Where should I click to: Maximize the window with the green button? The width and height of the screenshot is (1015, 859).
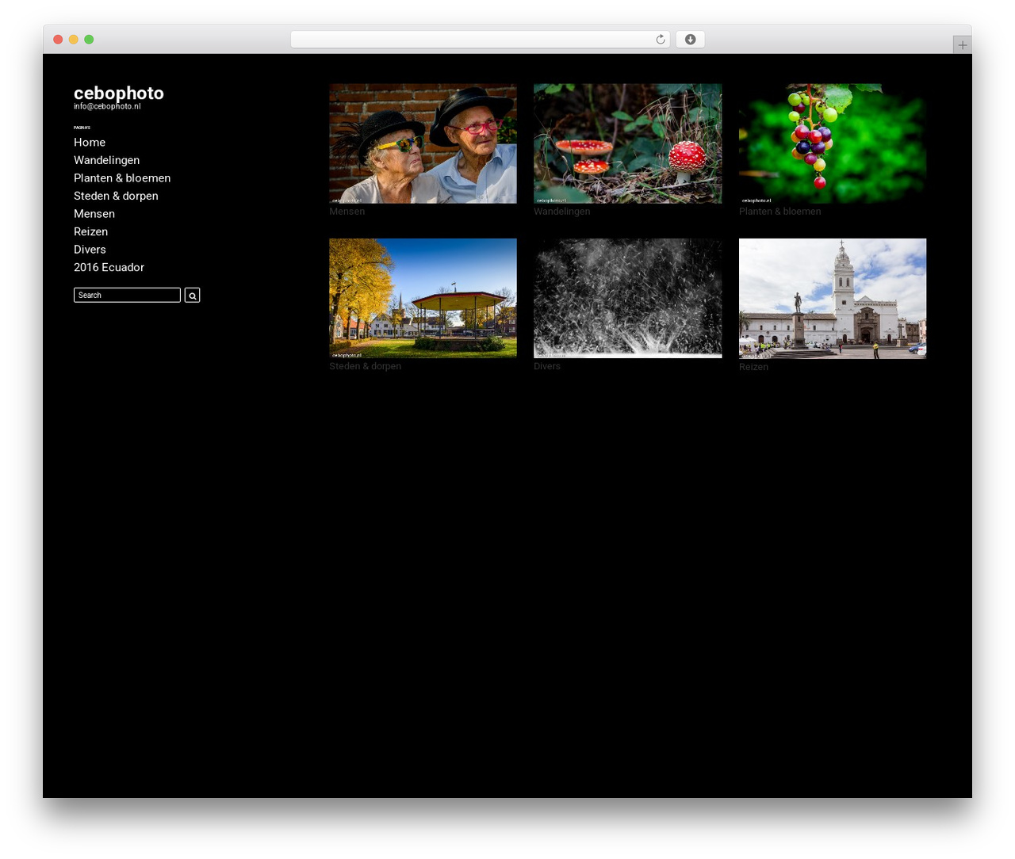89,40
